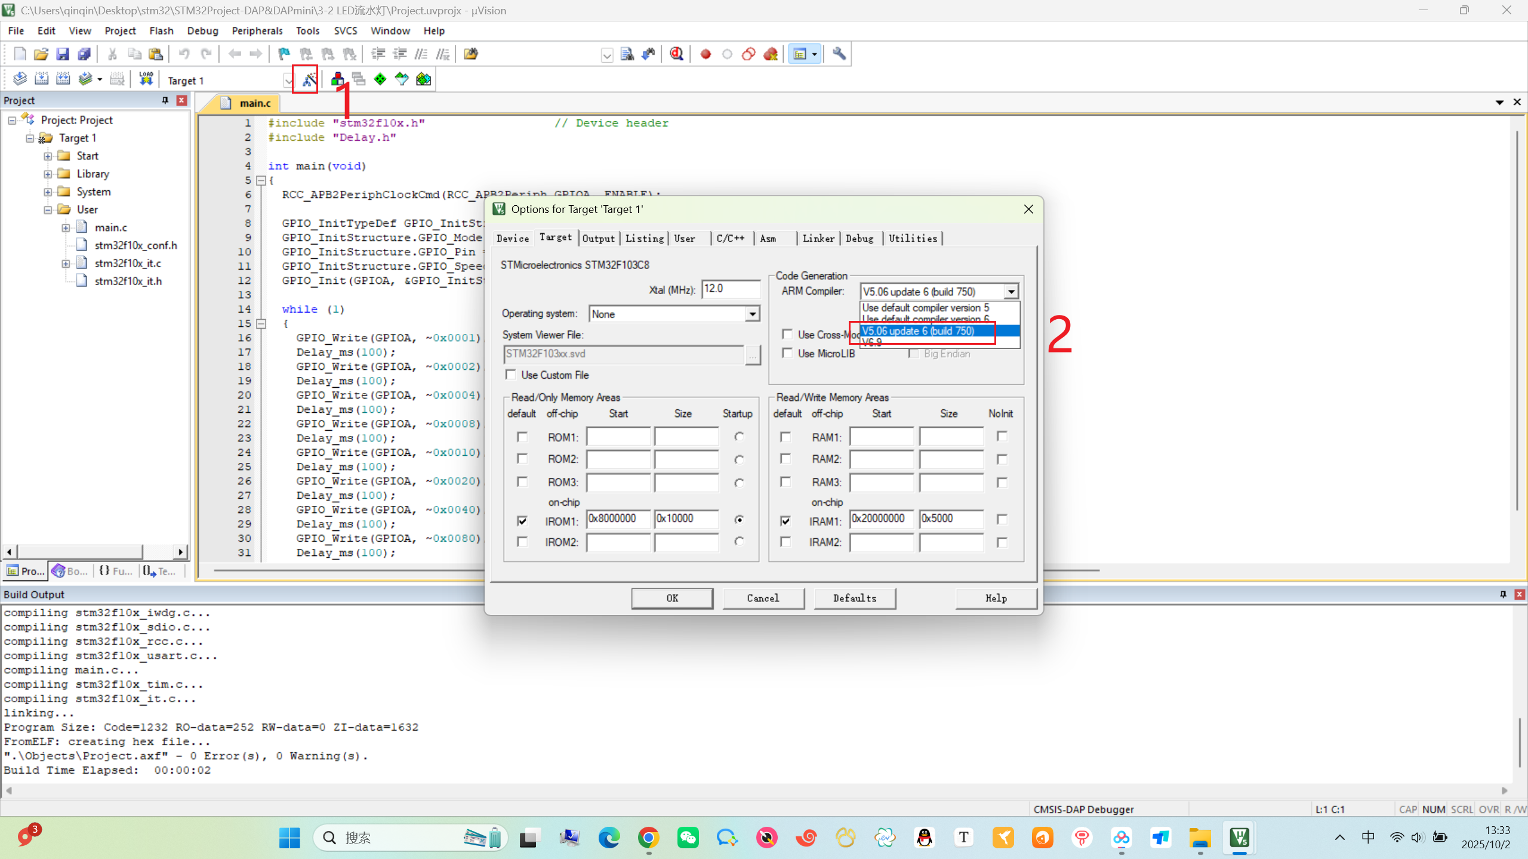Enable the Use MicroLIB checkbox
This screenshot has width=1528, height=859.
[x=787, y=353]
